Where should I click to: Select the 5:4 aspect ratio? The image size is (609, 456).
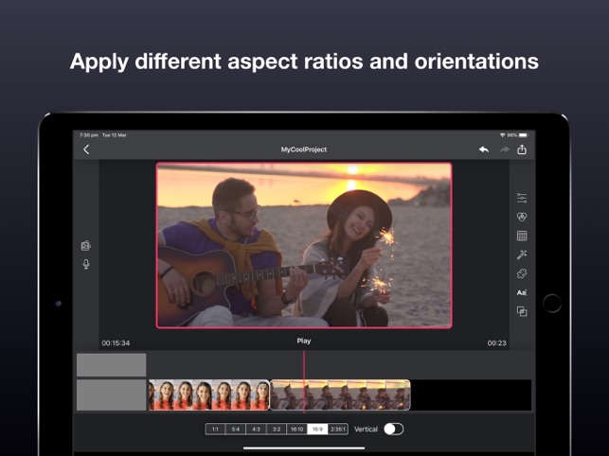pos(236,430)
